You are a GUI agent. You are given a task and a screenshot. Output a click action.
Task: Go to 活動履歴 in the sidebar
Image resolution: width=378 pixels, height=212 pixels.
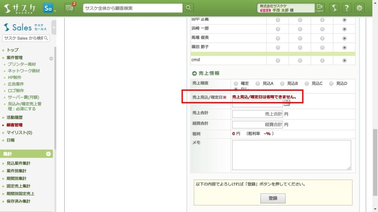point(14,117)
